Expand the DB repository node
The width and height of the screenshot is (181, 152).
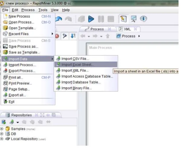pos(2,134)
